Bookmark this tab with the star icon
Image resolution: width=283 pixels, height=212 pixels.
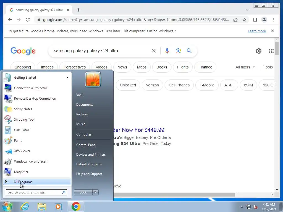pos(244,20)
